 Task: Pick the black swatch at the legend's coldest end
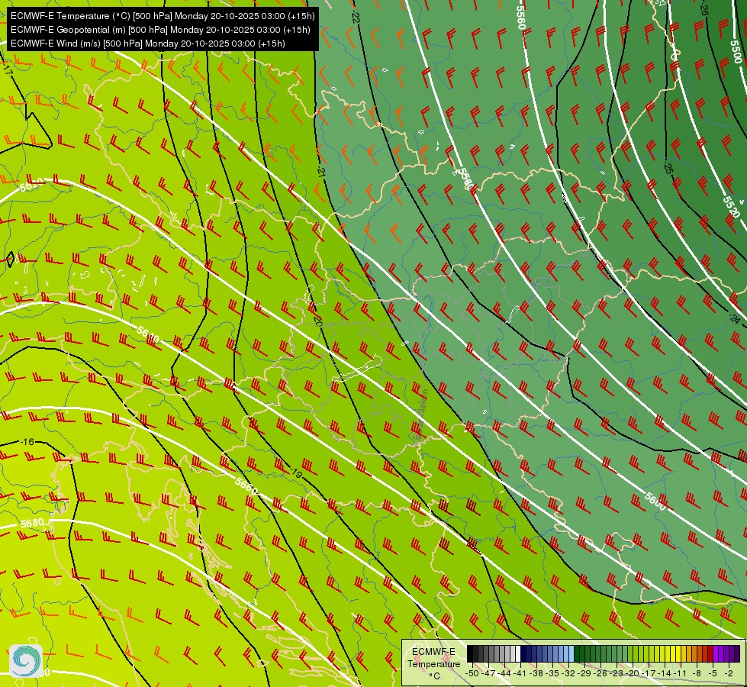pyautogui.click(x=470, y=653)
